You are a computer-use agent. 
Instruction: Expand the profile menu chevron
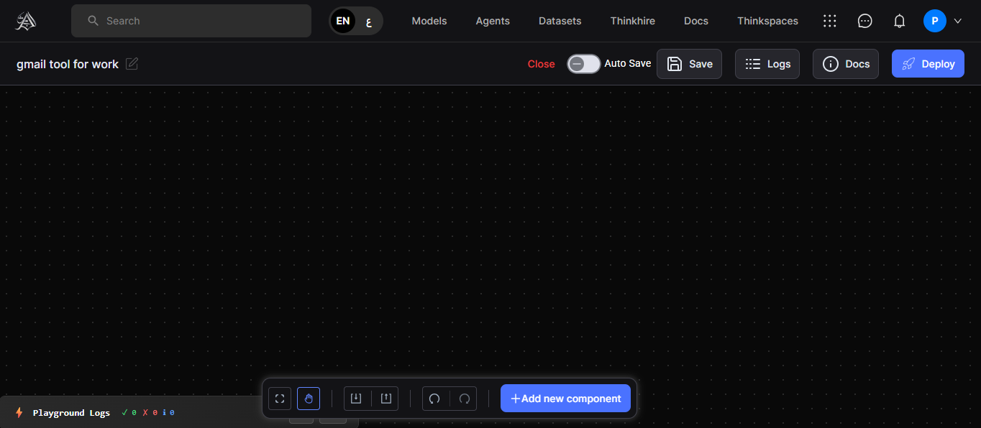coord(957,21)
